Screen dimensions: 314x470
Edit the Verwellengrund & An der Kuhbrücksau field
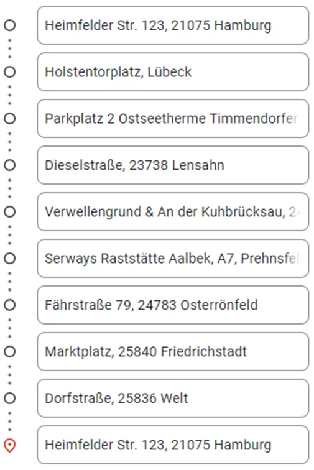tap(173, 211)
